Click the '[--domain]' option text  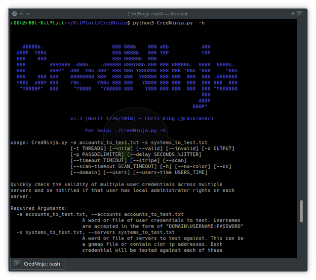pos(85,172)
